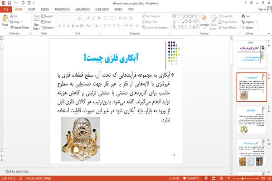Click the PowerPoint Help question mark icon
This screenshot has height=181, width=272.
[245, 3]
